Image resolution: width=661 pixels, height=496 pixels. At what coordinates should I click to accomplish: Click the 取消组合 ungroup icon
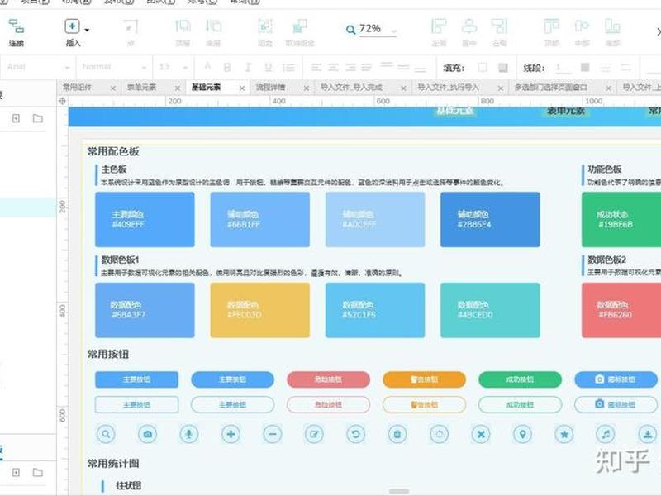coord(300,27)
